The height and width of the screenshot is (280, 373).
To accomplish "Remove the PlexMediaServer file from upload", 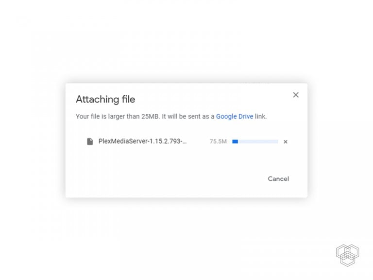I will 286,141.
